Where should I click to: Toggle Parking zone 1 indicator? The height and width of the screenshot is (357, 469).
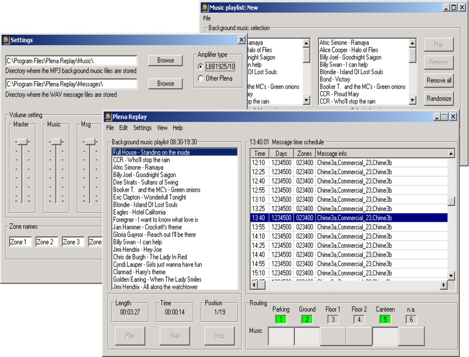click(x=281, y=319)
